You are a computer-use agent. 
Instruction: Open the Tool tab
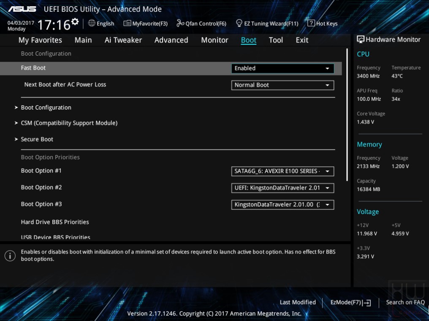coord(276,40)
